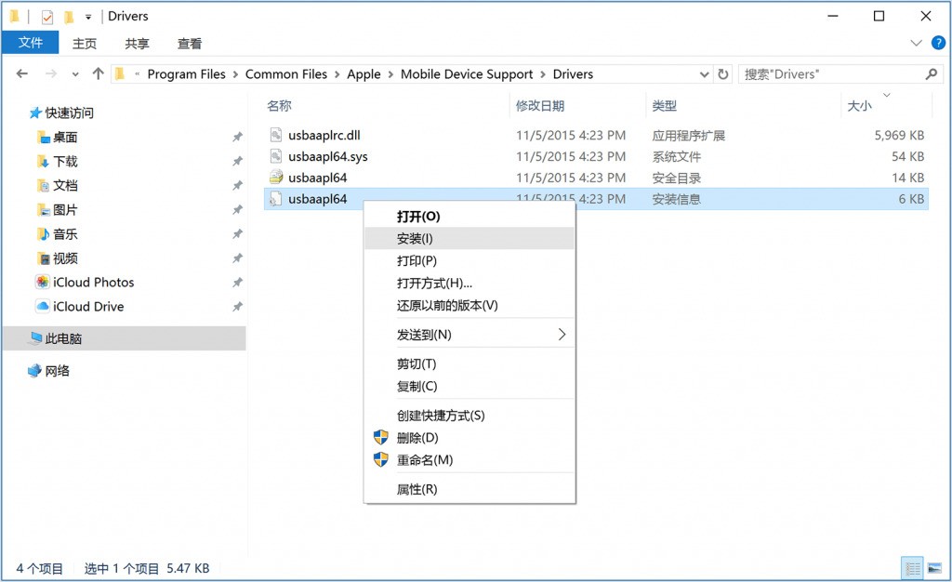Switch to details view layout icon
This screenshot has height=582, width=952.
coord(913,569)
